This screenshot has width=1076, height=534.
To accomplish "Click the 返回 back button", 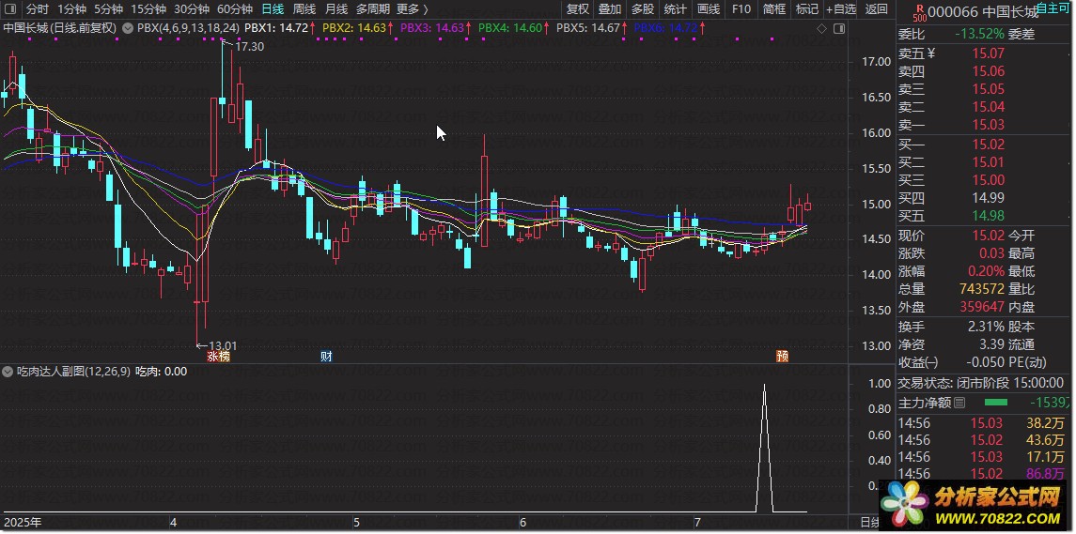I will (877, 8).
